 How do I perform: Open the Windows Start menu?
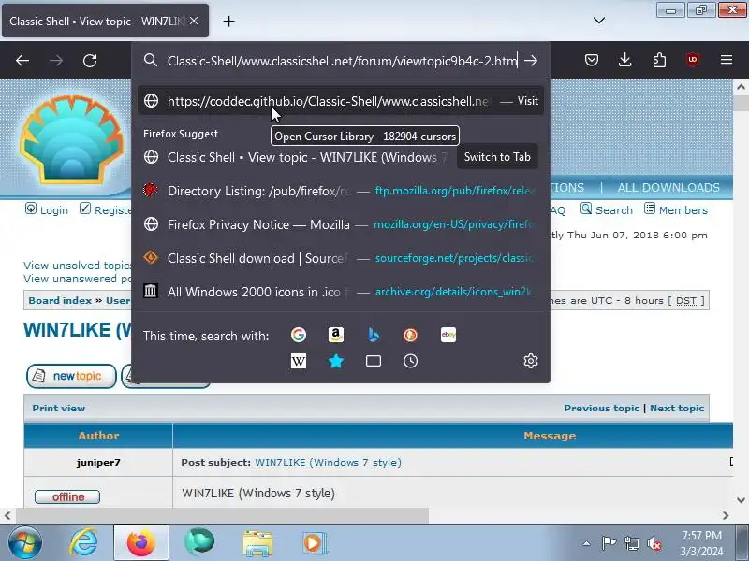(24, 543)
